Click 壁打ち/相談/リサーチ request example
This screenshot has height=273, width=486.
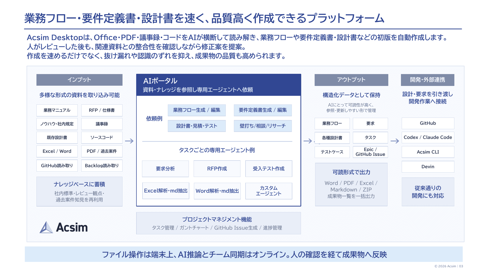(263, 126)
